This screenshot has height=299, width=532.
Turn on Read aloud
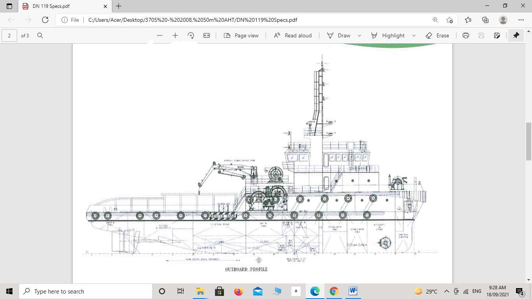pyautogui.click(x=293, y=35)
